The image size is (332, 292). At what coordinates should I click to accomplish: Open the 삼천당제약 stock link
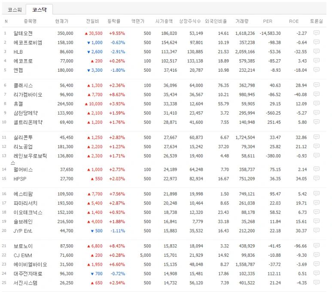click(x=25, y=113)
